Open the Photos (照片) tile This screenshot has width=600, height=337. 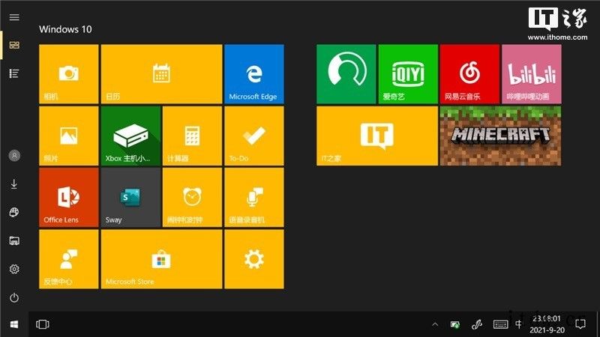[69, 136]
